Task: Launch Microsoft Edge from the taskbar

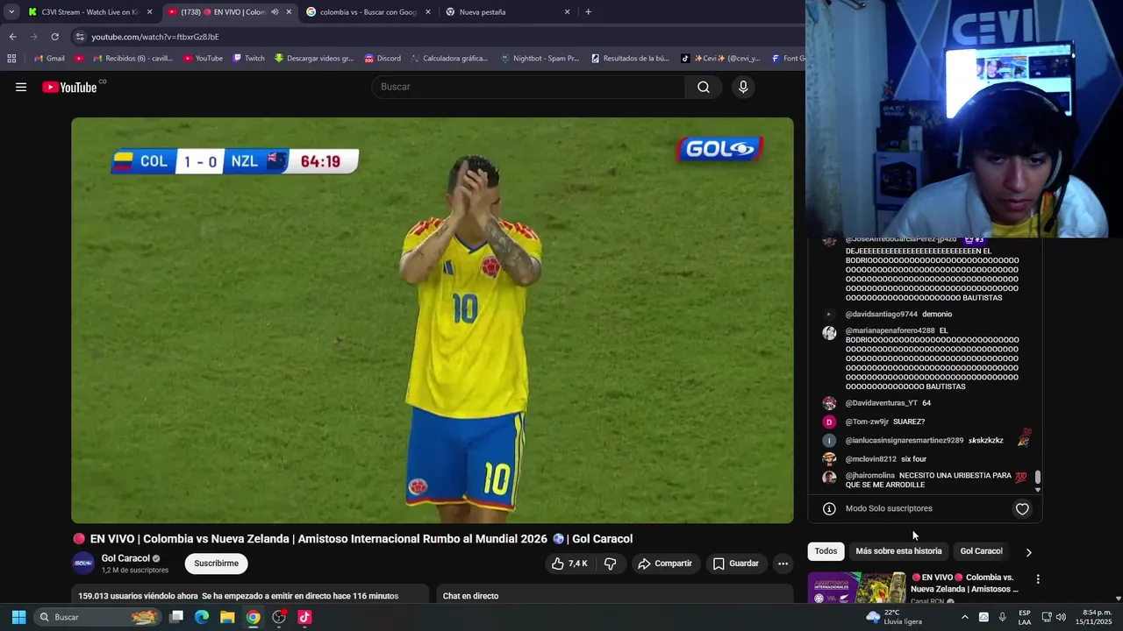Action: point(202,617)
